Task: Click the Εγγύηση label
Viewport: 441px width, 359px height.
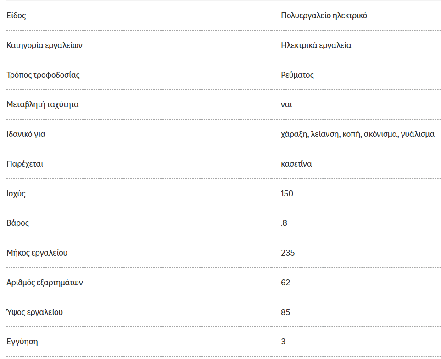Action: click(22, 342)
